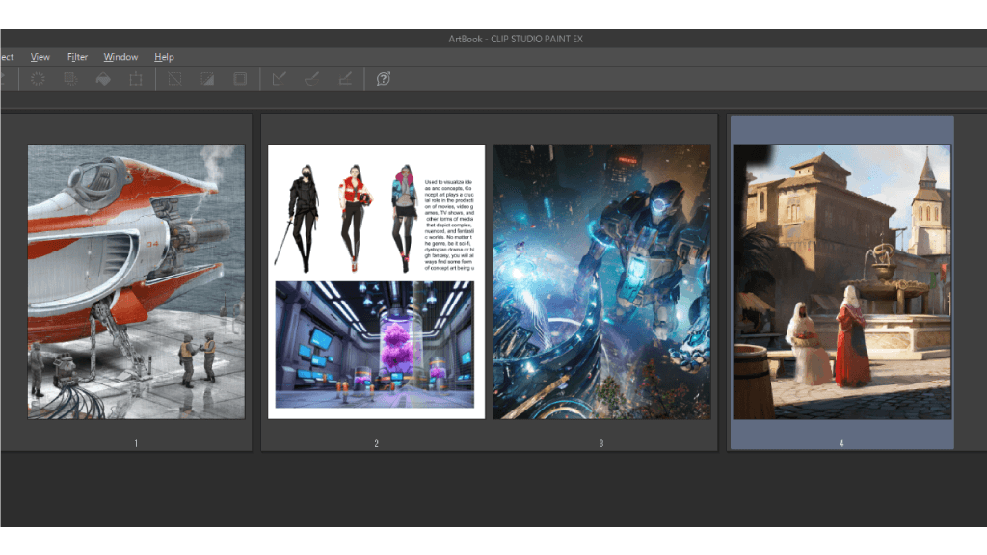Select page 2 with the character designs
Image resolution: width=987 pixels, height=555 pixels.
376,281
